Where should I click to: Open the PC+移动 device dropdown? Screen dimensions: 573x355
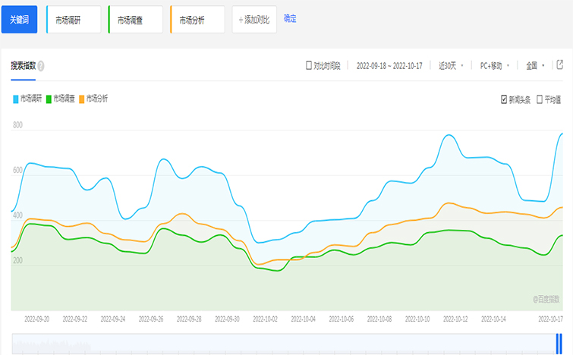click(494, 66)
